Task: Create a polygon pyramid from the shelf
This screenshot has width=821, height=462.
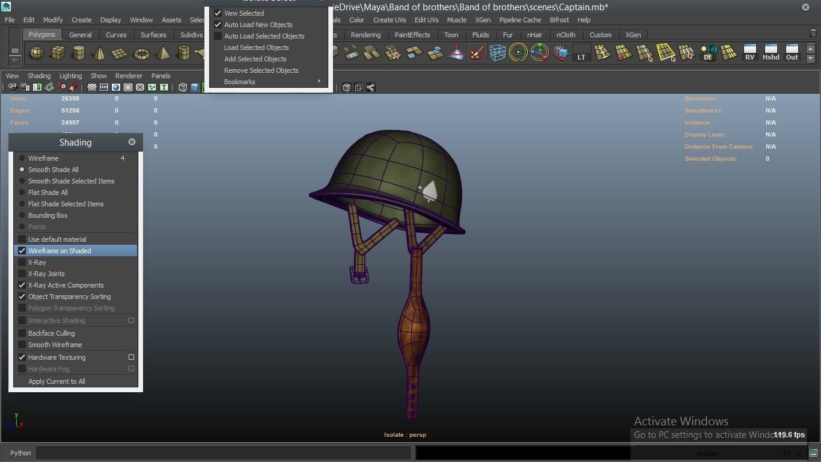Action: tap(162, 54)
